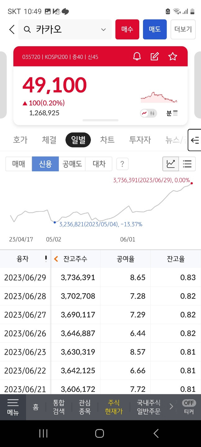Image resolution: width=201 pixels, height=447 pixels.
Task: Tap the 융자 column header
Action: [22, 259]
